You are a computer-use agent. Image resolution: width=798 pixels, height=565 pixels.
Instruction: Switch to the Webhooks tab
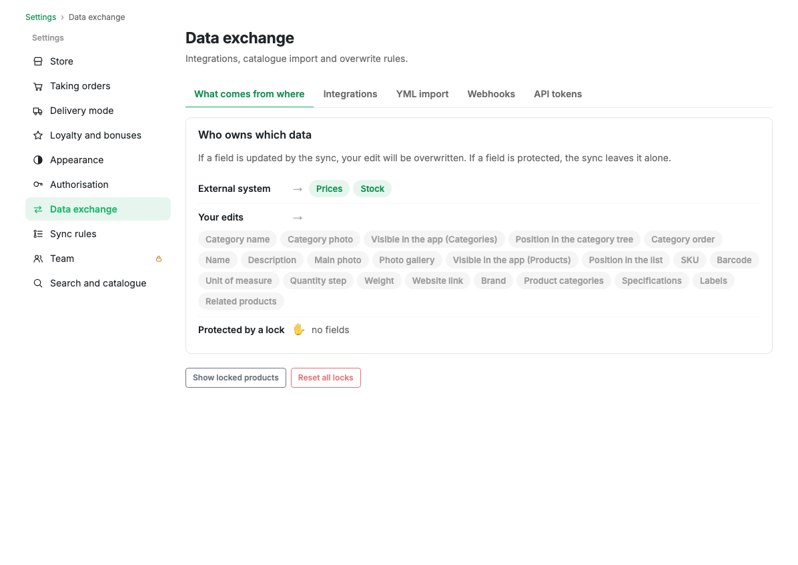[x=491, y=94]
